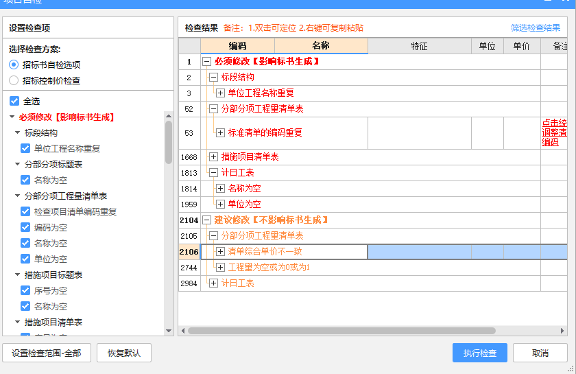Collapse 措施项目标题表 node in left tree
This screenshot has height=374, width=576.
(x=17, y=274)
